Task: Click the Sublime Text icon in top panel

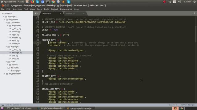Action: tap(63, 2)
